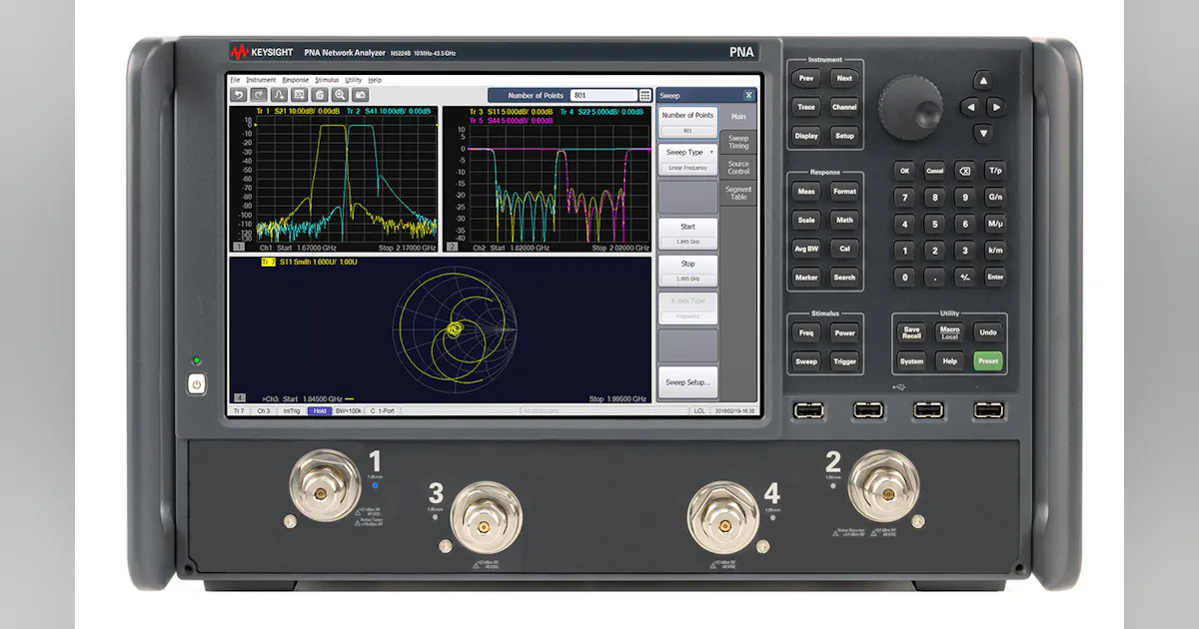Open the Response menu

point(296,80)
